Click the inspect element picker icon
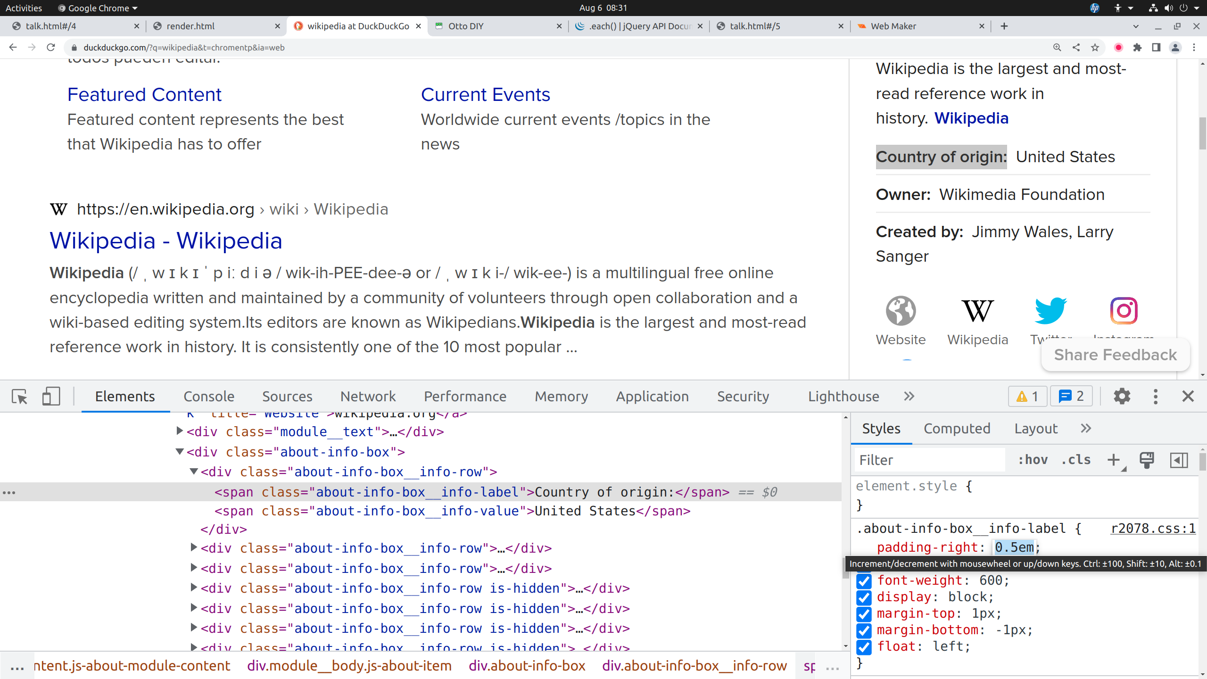1207x679 pixels. 20,397
